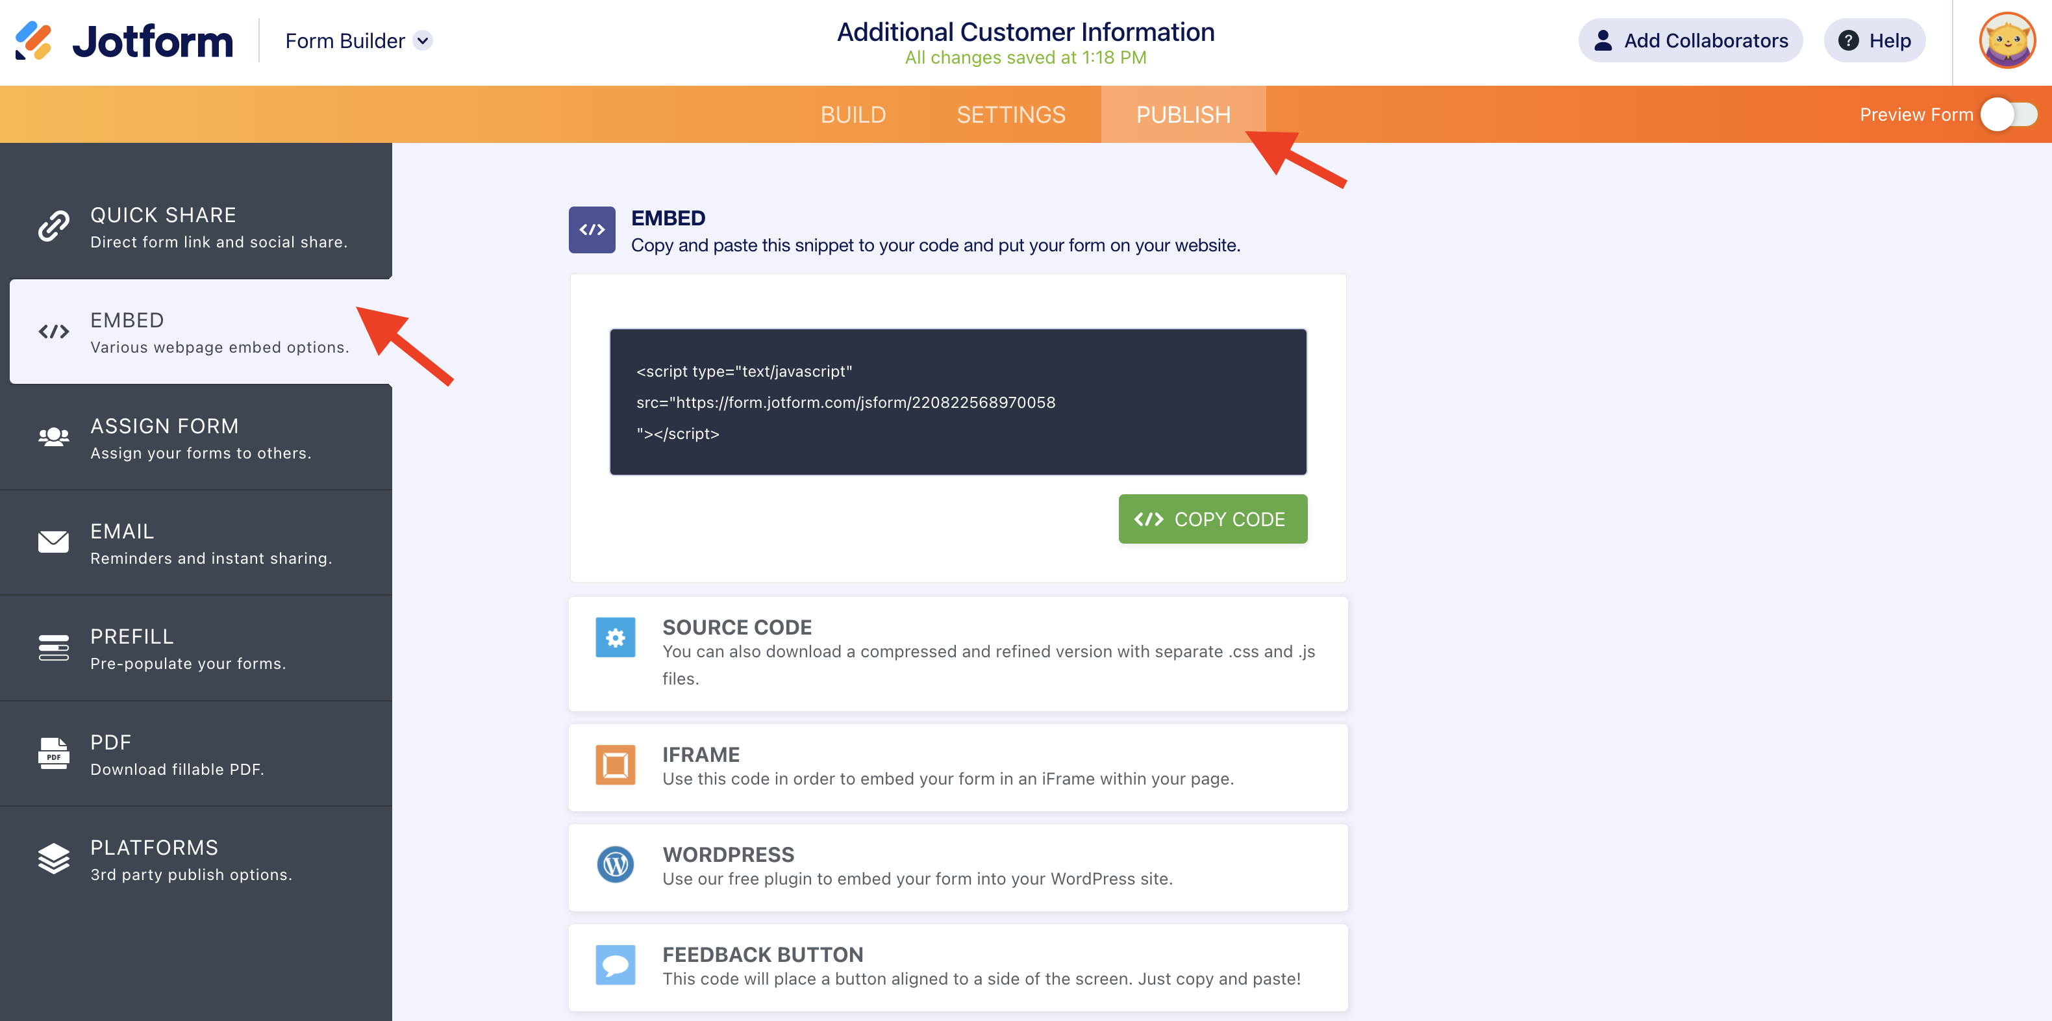Click the Email envelope icon in sidebar

(53, 543)
